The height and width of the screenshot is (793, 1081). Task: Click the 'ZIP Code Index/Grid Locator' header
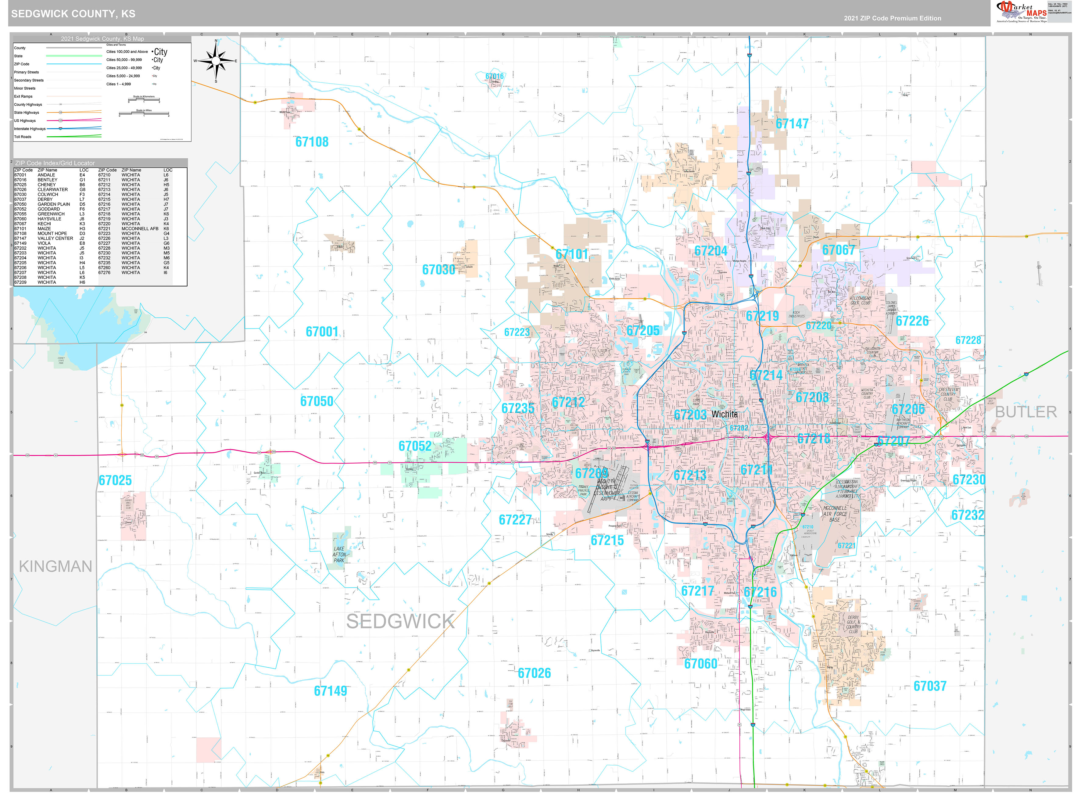click(x=55, y=163)
